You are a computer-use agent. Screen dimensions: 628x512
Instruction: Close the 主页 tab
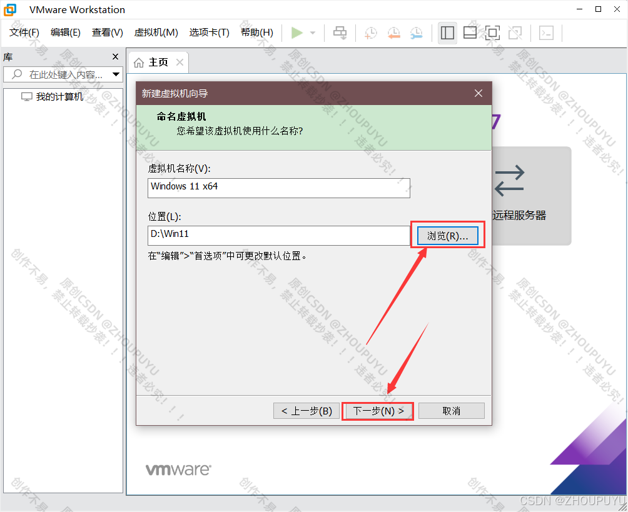(x=180, y=62)
